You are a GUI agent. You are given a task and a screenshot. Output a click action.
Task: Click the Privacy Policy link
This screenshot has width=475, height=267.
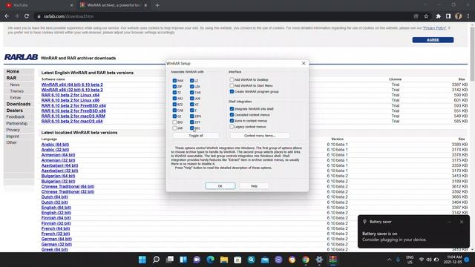point(434,28)
